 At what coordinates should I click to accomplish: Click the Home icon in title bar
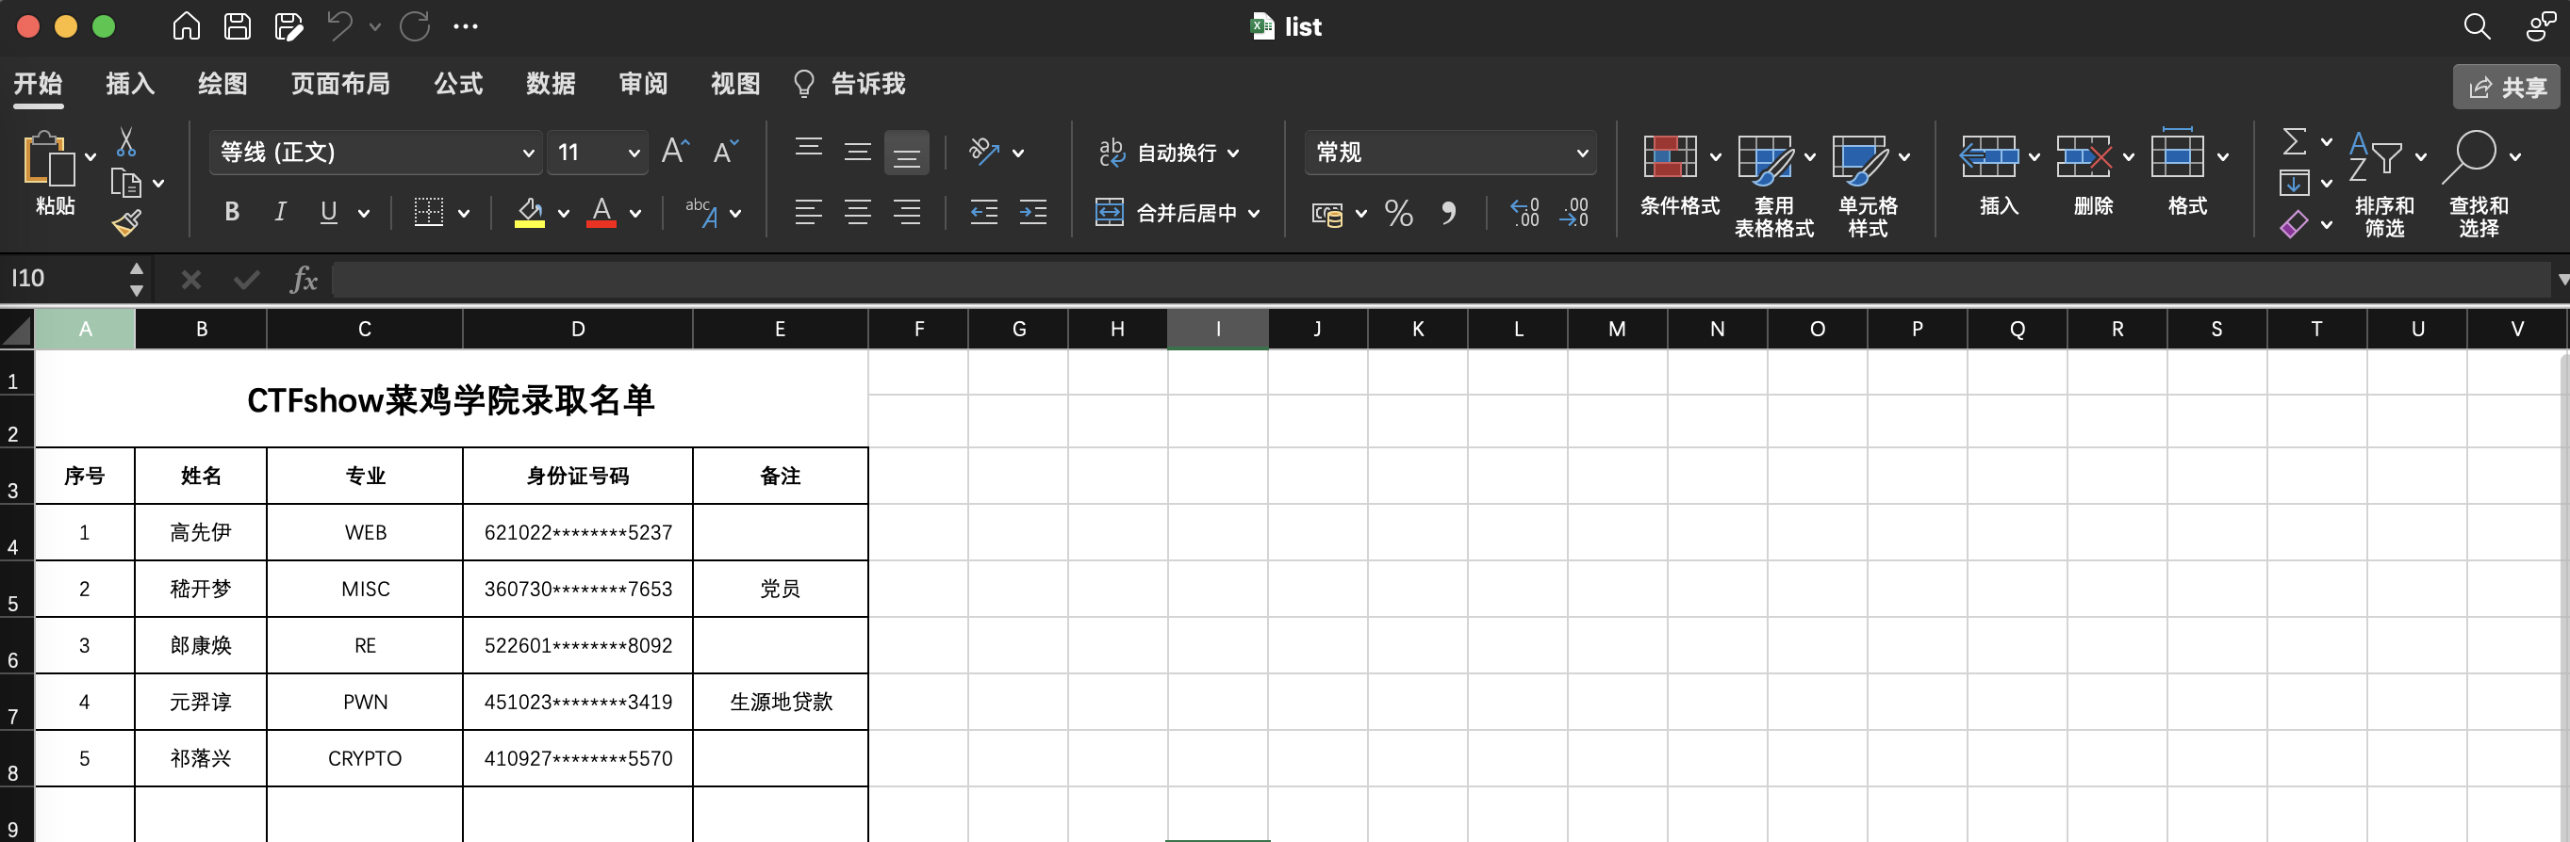pos(186,27)
